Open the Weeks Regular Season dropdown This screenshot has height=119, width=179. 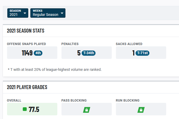tap(48, 13)
